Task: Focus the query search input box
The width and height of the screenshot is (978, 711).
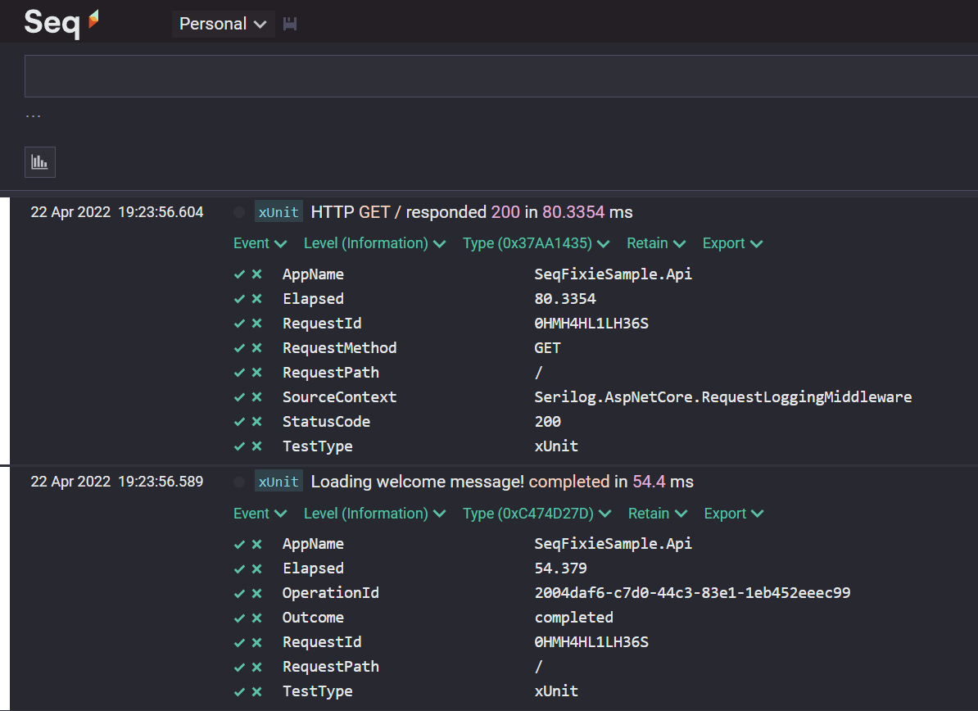Action: click(500, 76)
